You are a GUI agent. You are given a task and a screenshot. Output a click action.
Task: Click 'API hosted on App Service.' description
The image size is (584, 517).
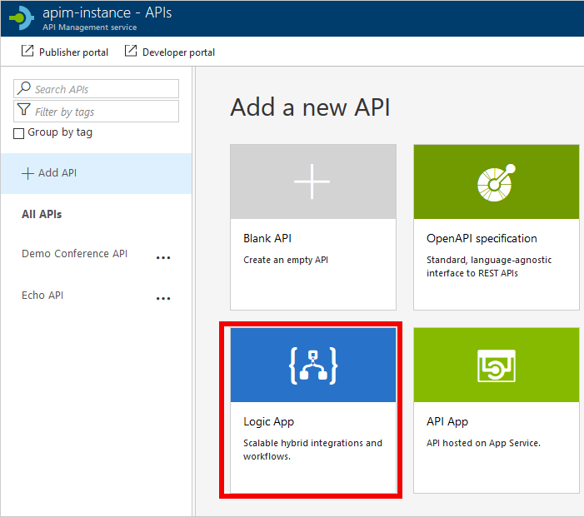click(x=483, y=443)
